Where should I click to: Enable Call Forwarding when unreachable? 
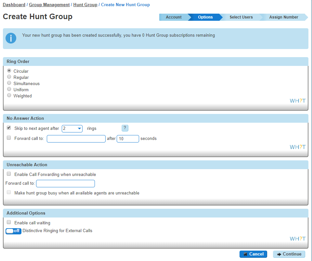tap(9, 174)
